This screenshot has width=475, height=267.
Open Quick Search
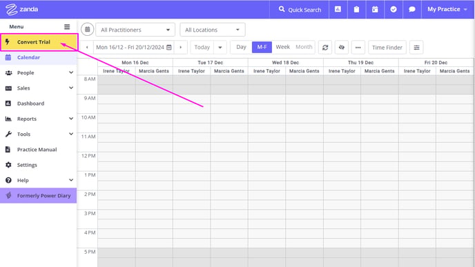(300, 10)
